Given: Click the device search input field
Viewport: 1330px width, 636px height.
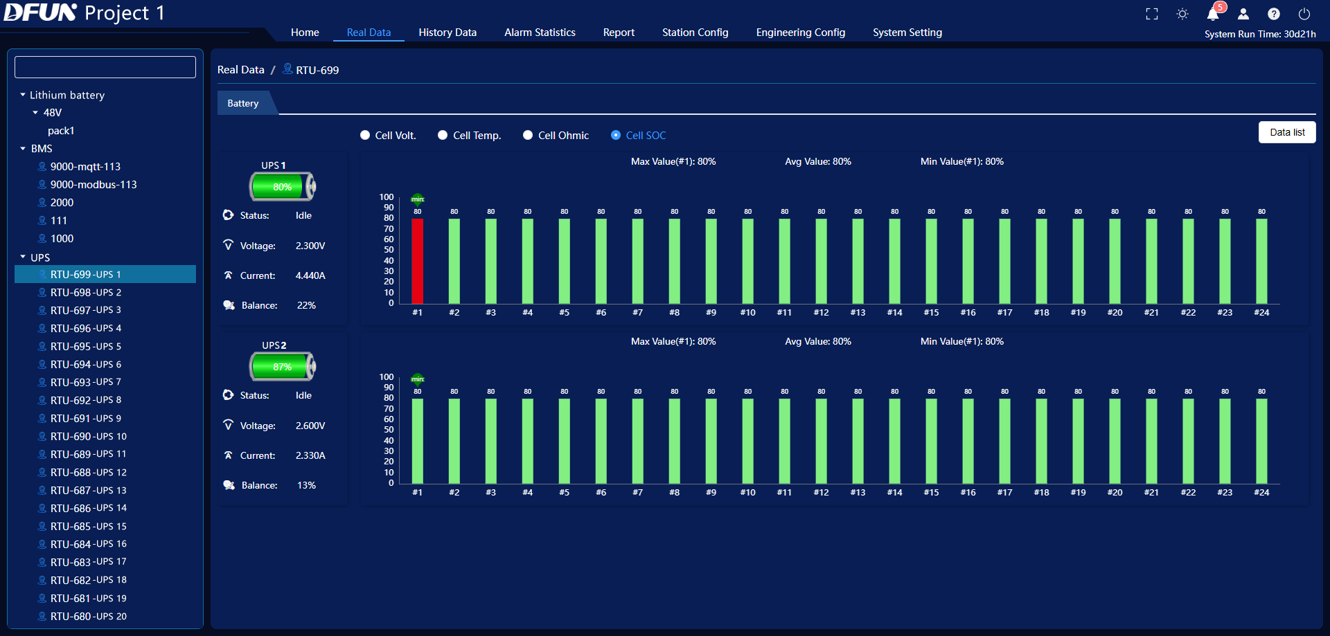Looking at the screenshot, I should [105, 67].
